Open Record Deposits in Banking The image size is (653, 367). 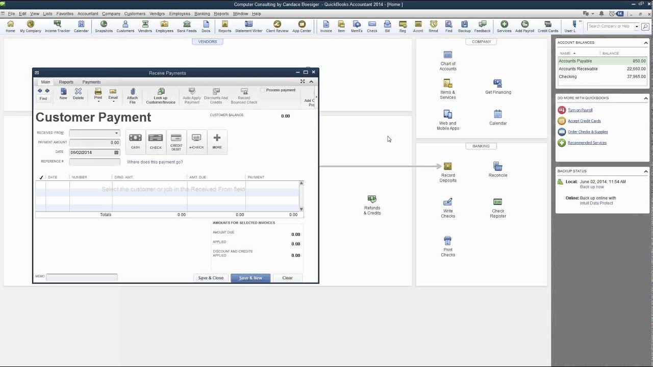(448, 172)
